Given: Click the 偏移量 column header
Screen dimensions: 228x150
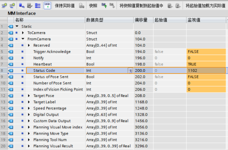Looking at the screenshot, I should click(x=143, y=20).
